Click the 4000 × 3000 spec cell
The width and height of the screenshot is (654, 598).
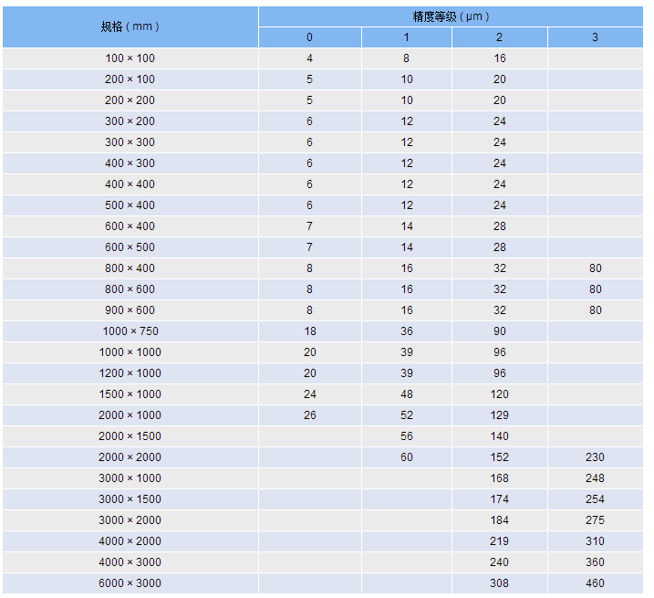[130, 562]
